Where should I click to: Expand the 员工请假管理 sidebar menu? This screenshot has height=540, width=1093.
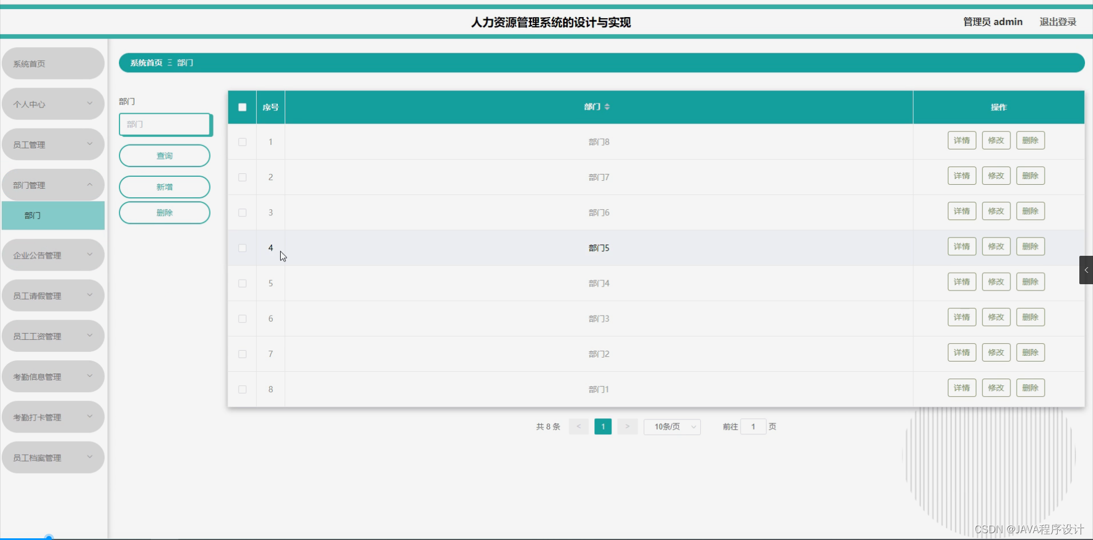[53, 296]
